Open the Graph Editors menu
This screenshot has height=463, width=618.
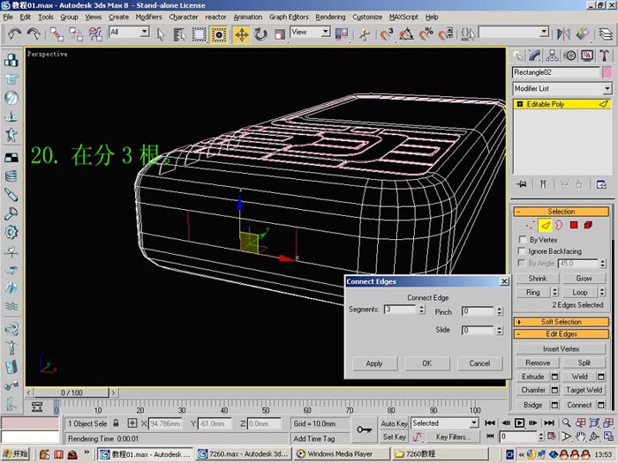pyautogui.click(x=289, y=17)
